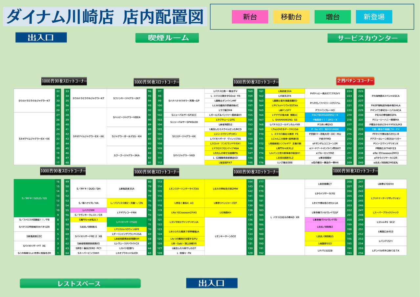The width and height of the screenshot is (420, 297).
Task: Click the green 増台 legend swatch
Action: 332,17
